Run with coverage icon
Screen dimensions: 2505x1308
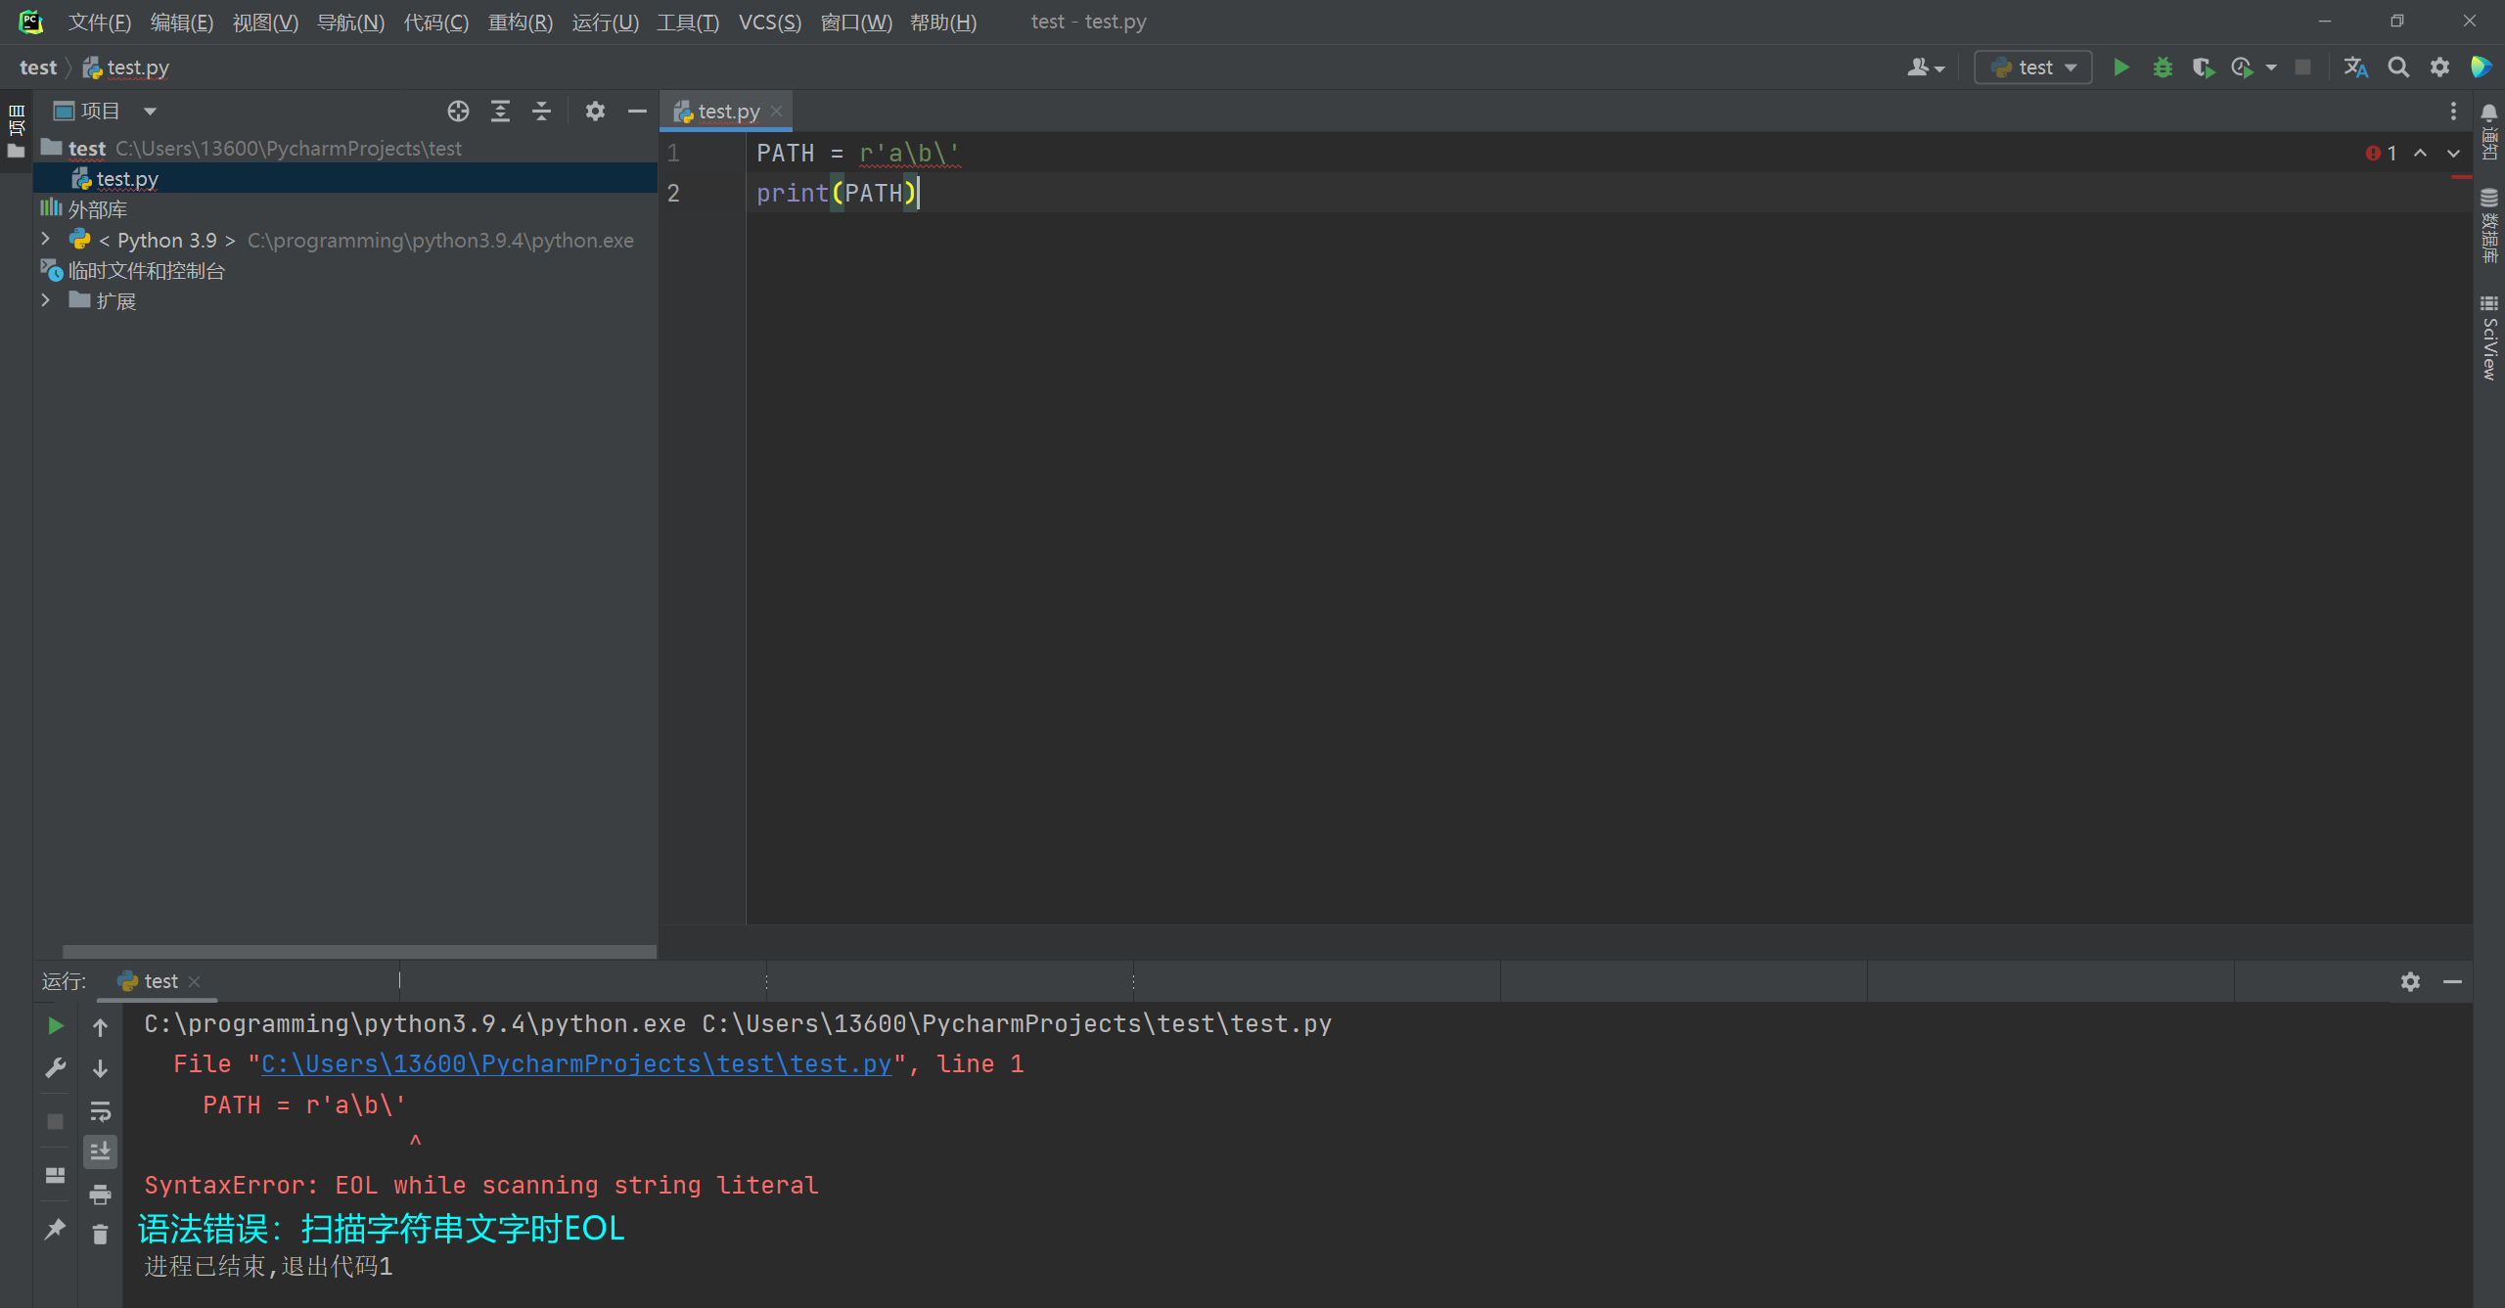(2203, 68)
